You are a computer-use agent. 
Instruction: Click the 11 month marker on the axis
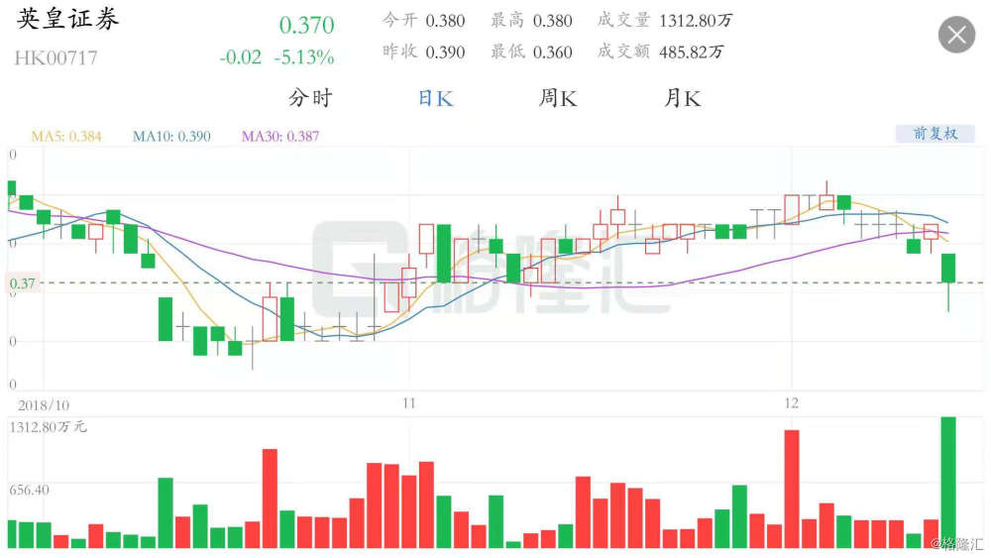pos(409,403)
